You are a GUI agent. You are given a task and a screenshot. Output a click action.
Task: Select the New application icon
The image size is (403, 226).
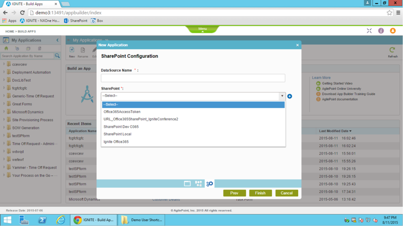[x=72, y=50]
